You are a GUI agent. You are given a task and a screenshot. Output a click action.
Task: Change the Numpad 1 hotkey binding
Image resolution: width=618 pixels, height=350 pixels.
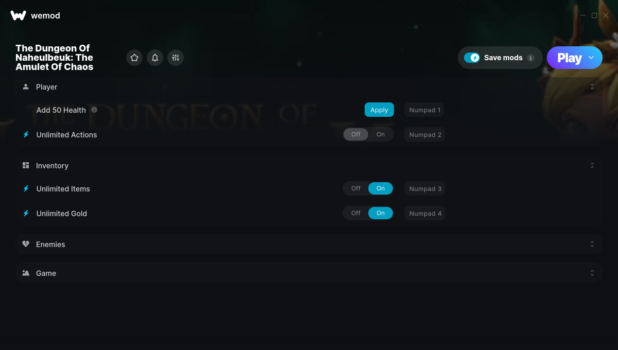[424, 110]
